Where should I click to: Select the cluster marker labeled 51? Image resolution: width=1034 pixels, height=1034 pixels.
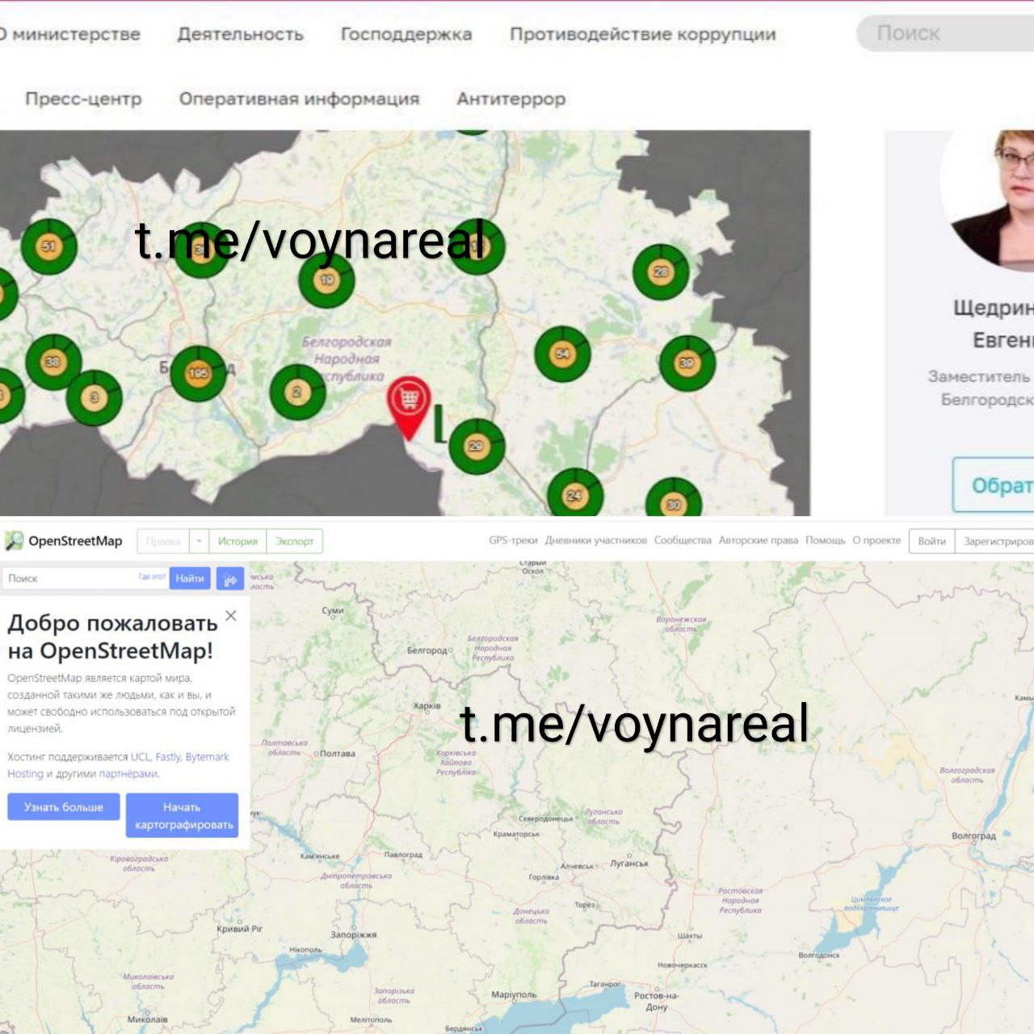tap(48, 246)
